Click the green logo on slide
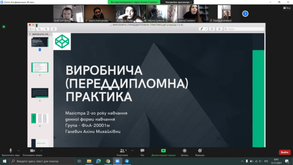293x165 pixels. (62, 41)
